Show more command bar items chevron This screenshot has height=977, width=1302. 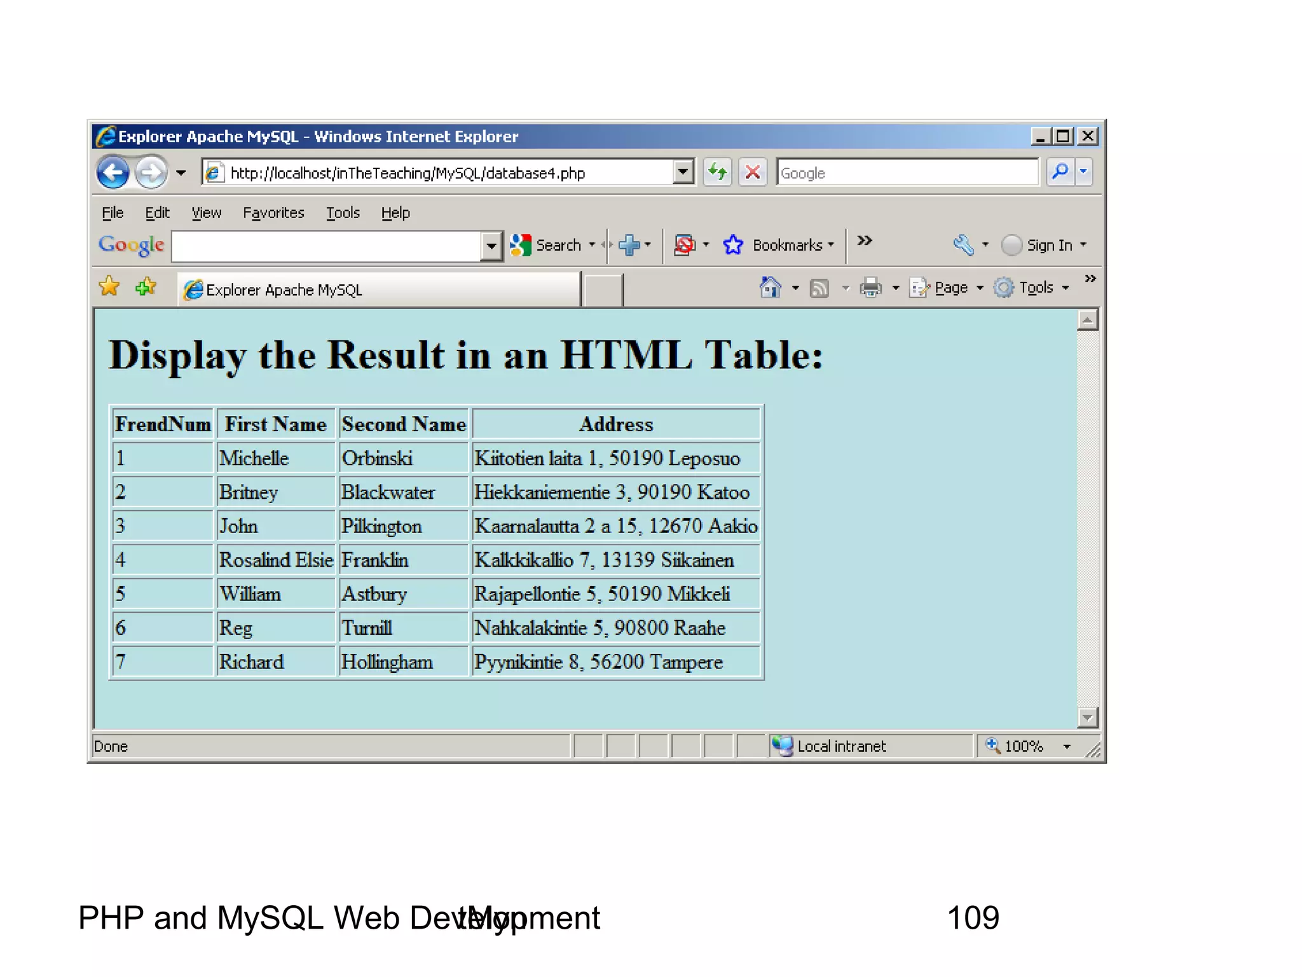tap(1090, 279)
